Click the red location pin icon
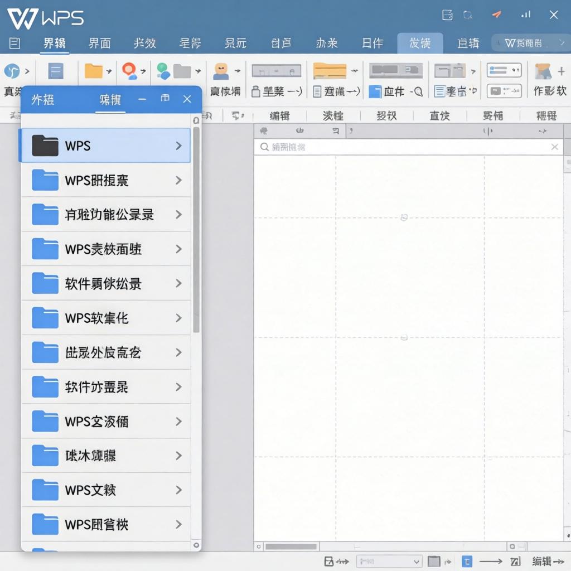The width and height of the screenshot is (571, 571). coord(129,71)
